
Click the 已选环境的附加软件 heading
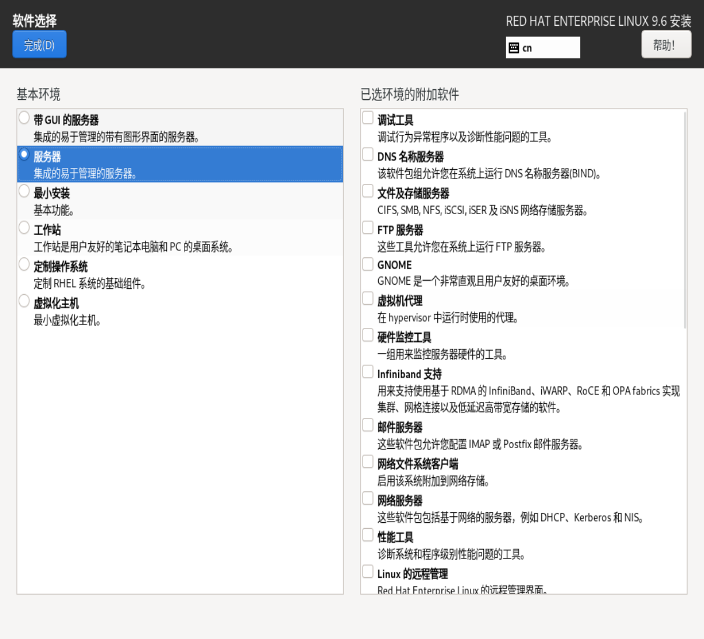[x=410, y=95]
